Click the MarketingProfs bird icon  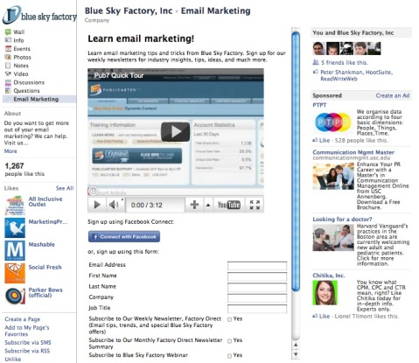point(15,227)
